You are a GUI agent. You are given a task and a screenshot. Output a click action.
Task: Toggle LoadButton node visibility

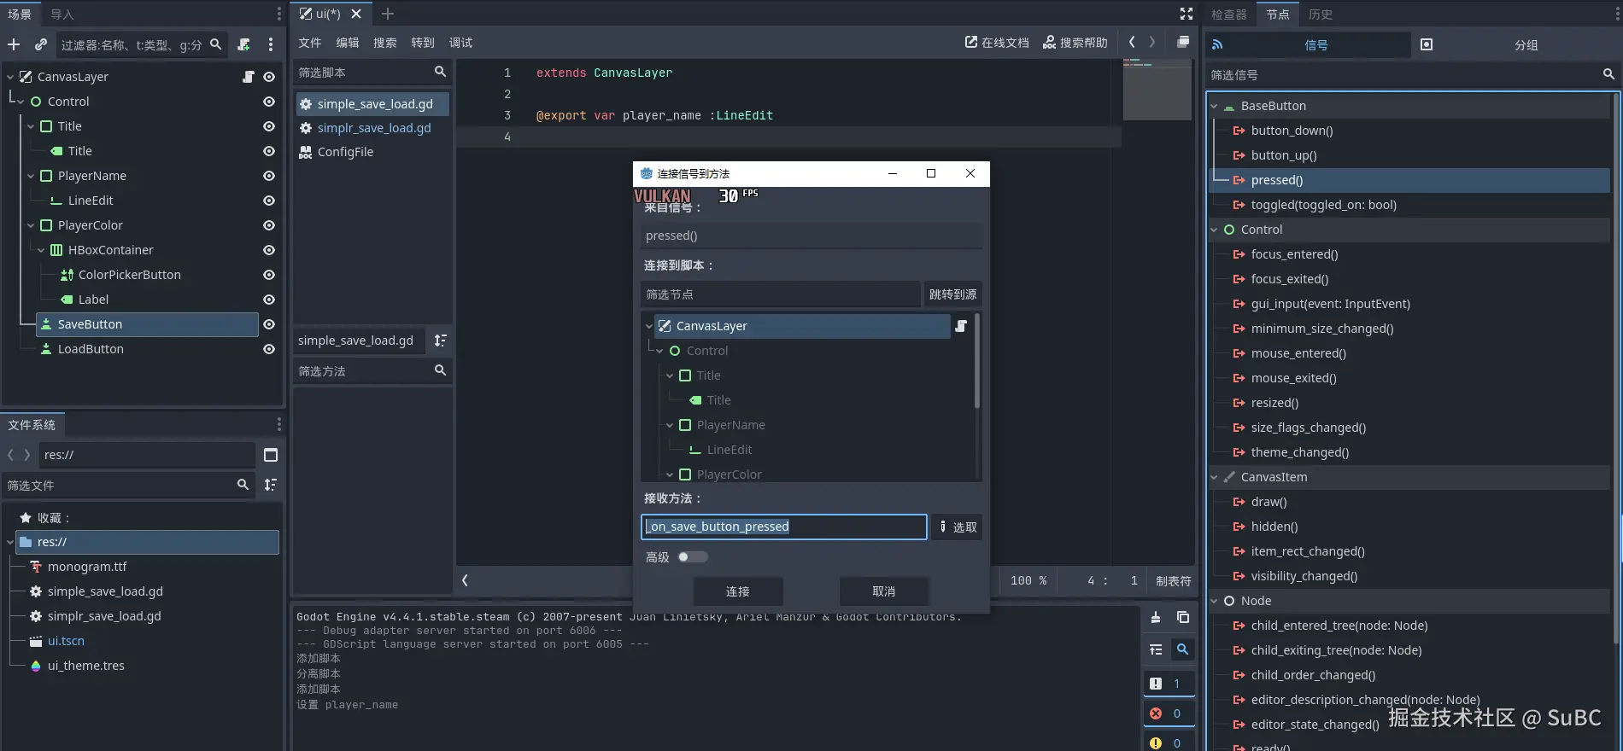(269, 349)
